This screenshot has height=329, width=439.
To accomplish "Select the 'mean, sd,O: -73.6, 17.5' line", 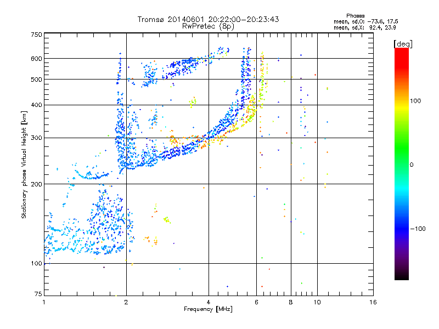I will tap(365, 21).
